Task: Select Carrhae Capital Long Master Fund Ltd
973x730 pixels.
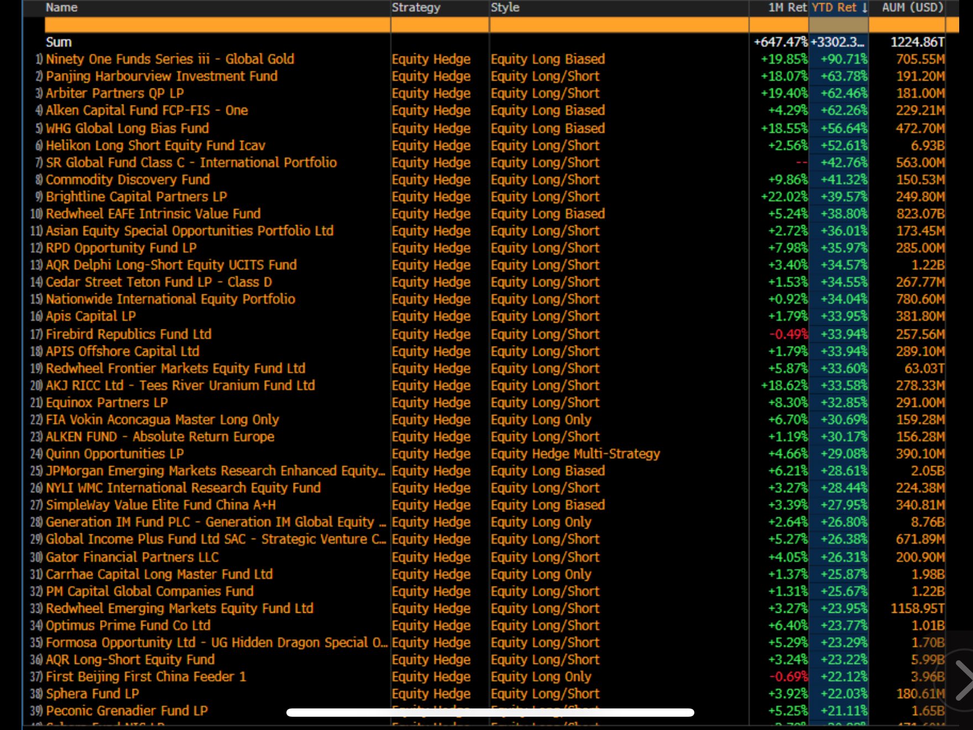Action: [159, 575]
